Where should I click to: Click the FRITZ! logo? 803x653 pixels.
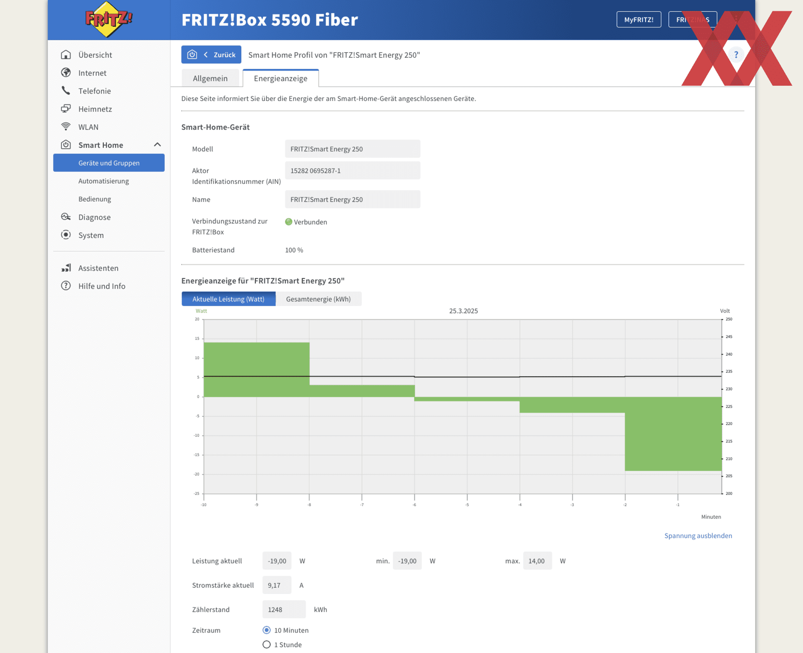109,19
